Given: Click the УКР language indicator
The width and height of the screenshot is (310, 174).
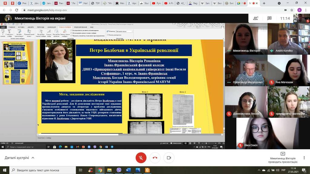Looking at the screenshot, I should [x=283, y=170].
